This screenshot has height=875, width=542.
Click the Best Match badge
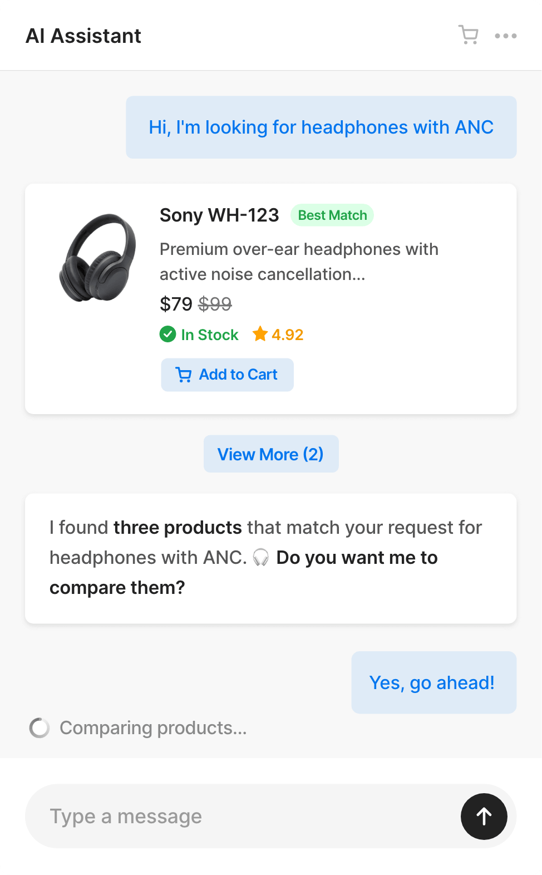(332, 215)
